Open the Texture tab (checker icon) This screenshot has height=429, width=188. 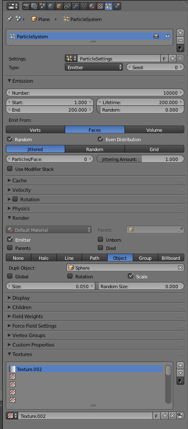(100, 6)
